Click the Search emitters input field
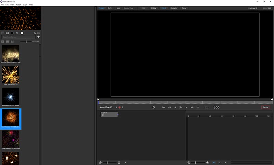 coord(18,37)
